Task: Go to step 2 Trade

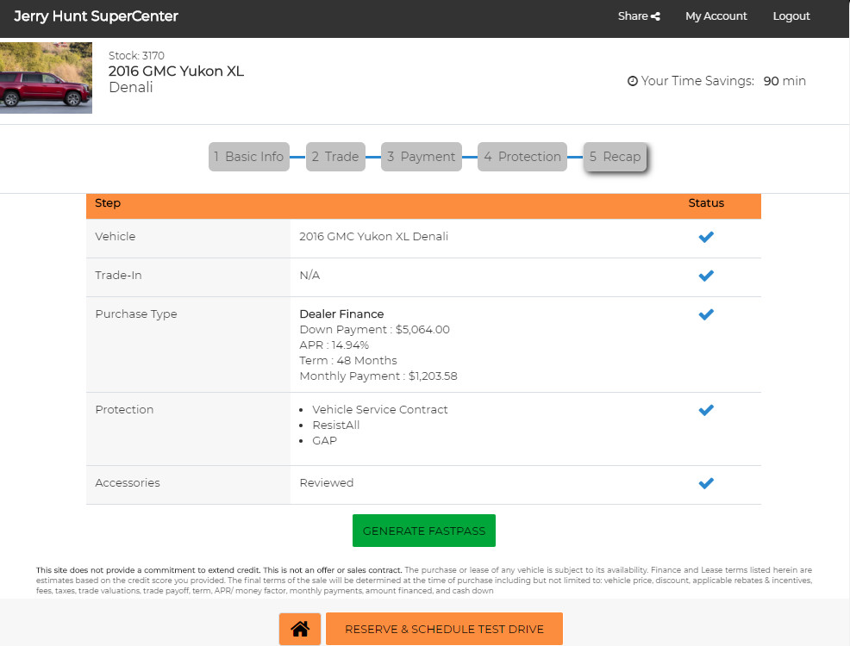Action: coord(335,157)
